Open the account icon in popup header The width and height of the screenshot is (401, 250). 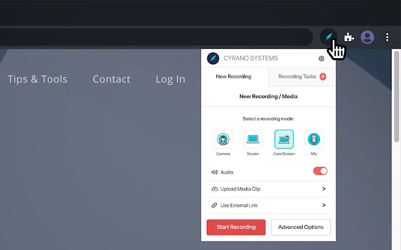pyautogui.click(x=321, y=58)
